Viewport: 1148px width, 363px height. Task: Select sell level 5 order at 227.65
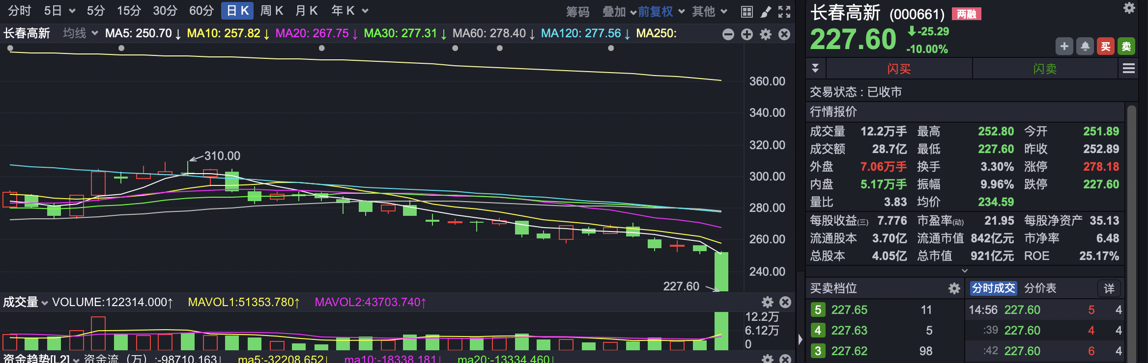tap(886, 310)
